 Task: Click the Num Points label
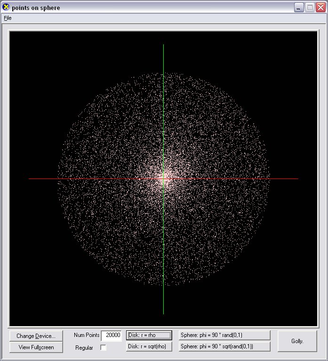[87, 336]
